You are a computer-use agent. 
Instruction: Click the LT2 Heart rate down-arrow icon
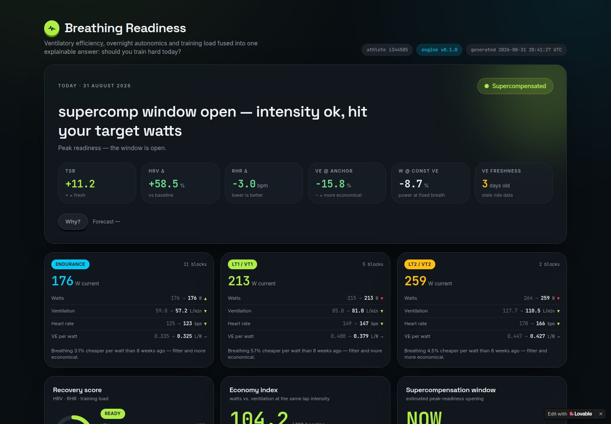[x=558, y=324]
